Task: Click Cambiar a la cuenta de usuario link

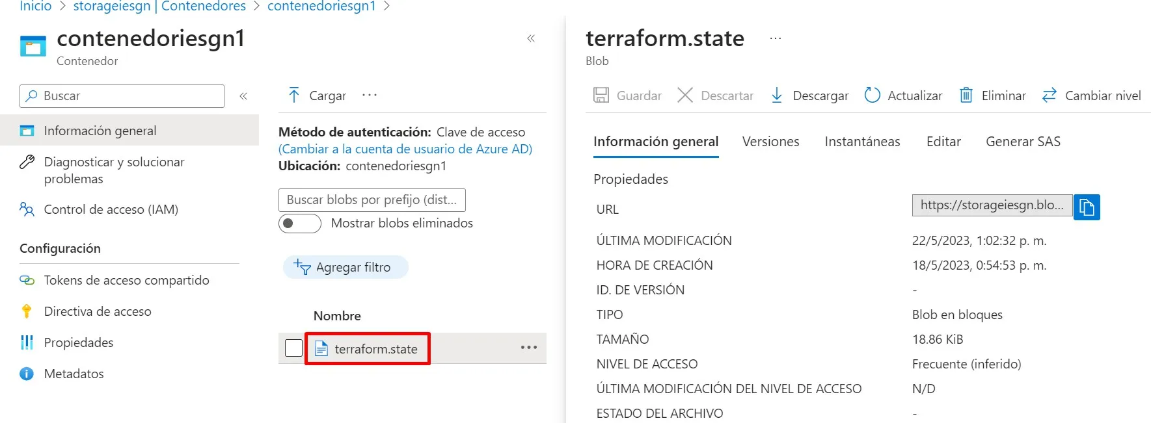Action: point(405,149)
